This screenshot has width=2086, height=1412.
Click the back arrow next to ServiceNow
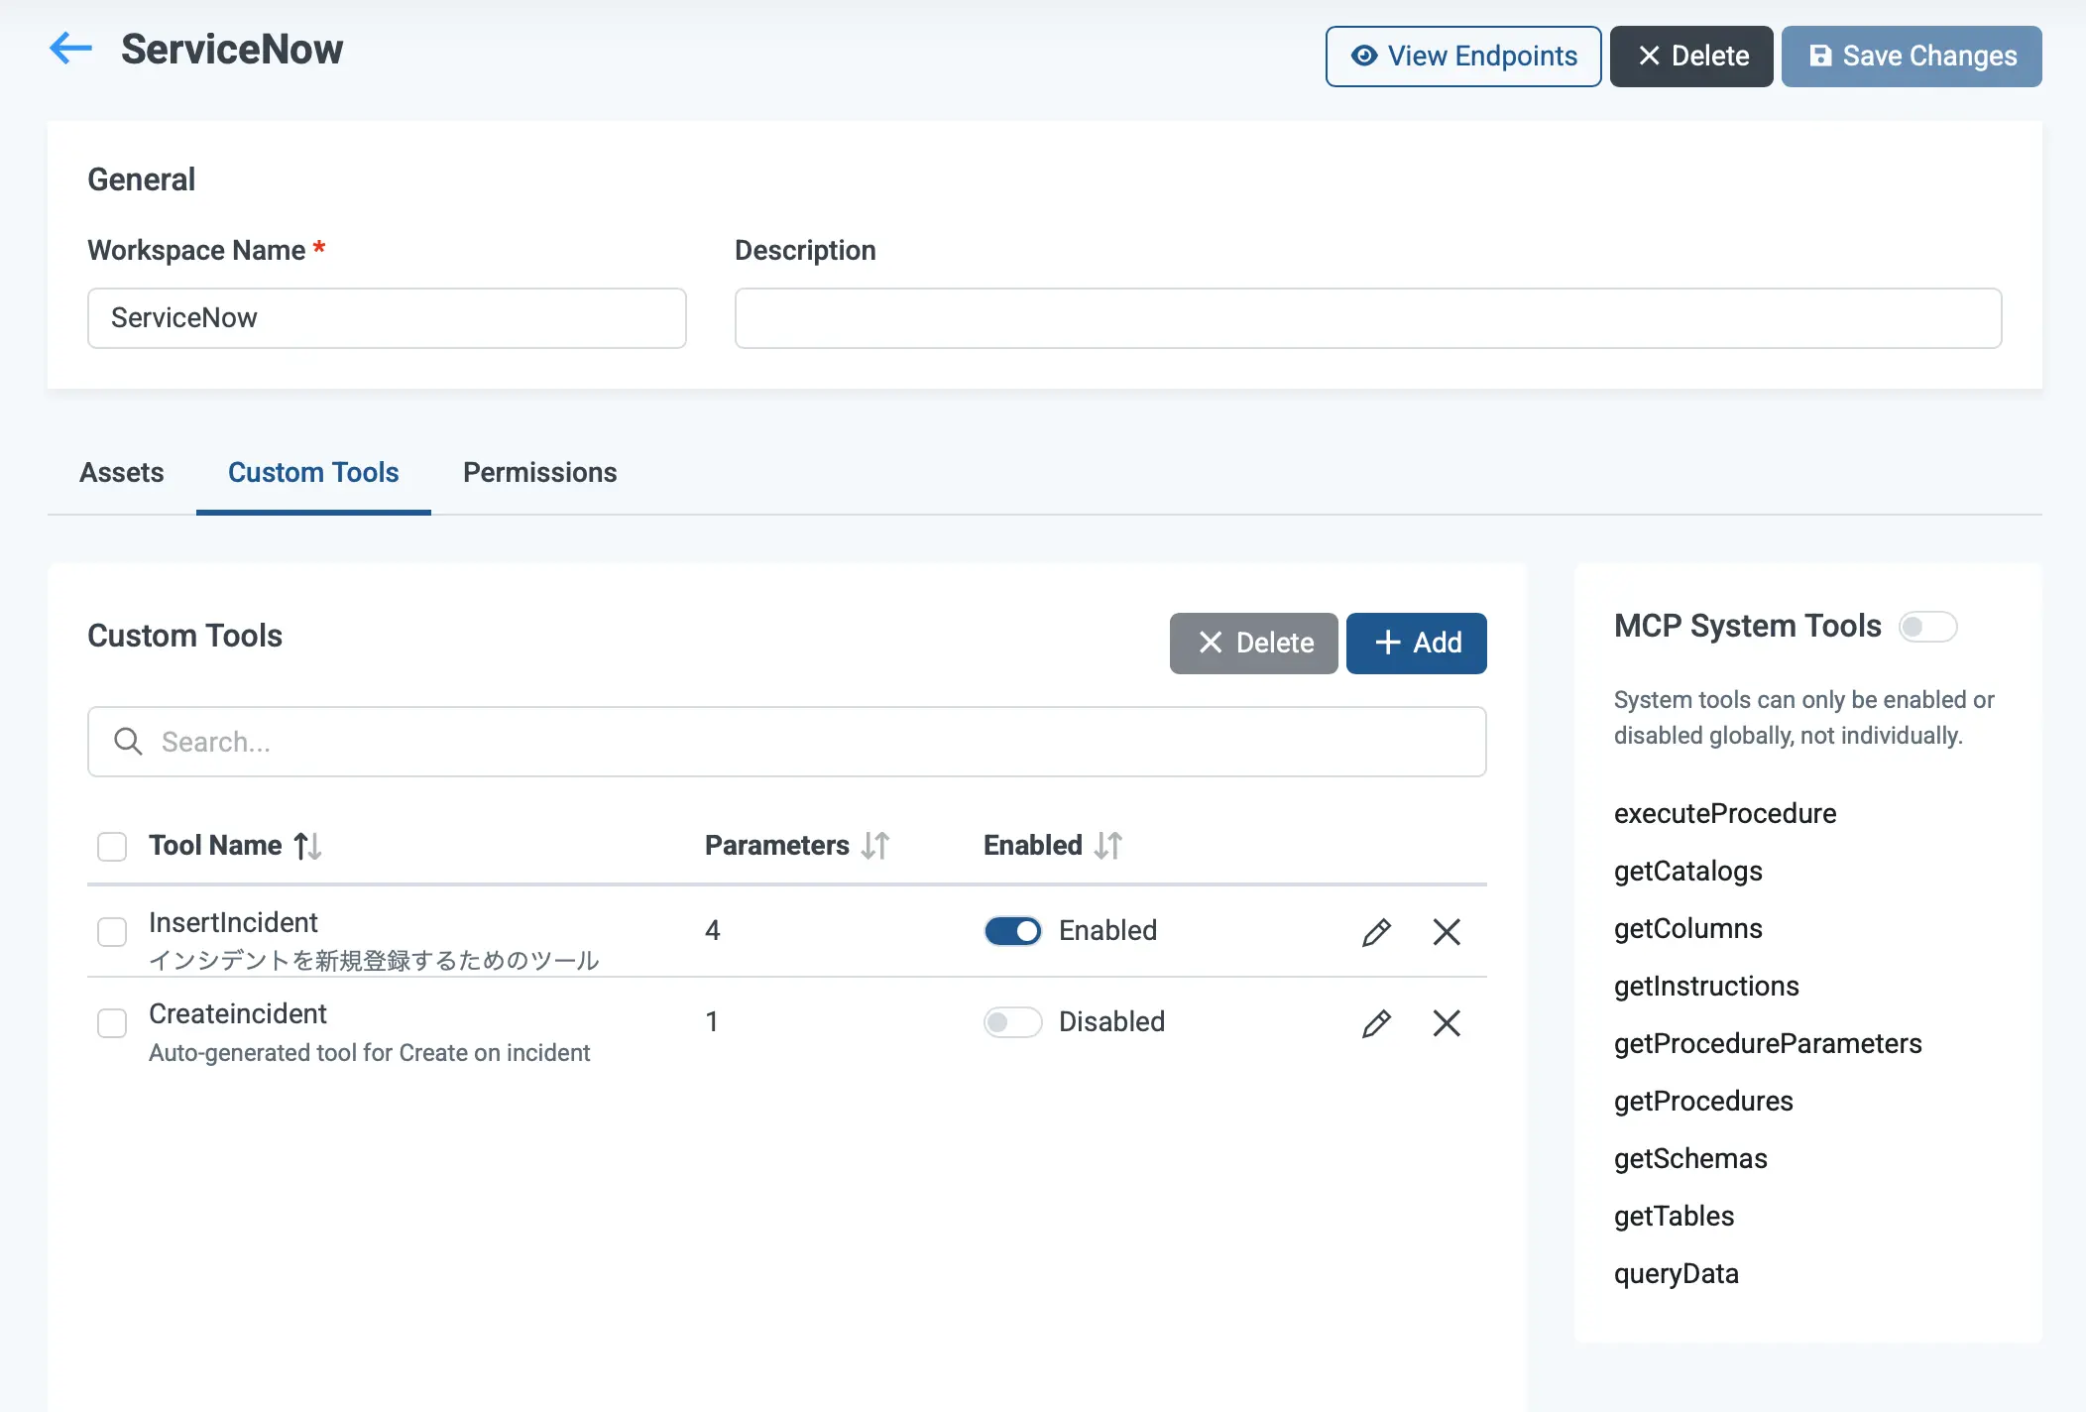70,49
